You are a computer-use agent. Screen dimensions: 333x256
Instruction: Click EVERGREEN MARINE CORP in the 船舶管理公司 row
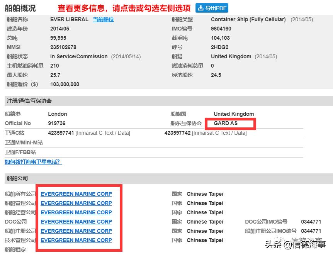point(76,203)
